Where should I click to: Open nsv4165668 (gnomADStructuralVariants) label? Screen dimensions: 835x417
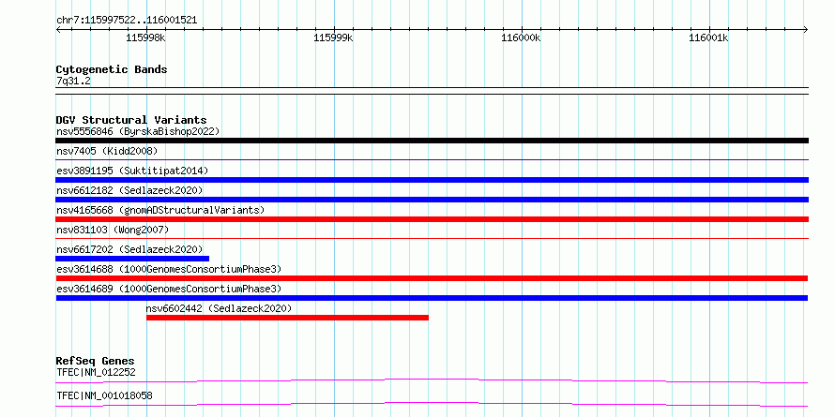160,210
